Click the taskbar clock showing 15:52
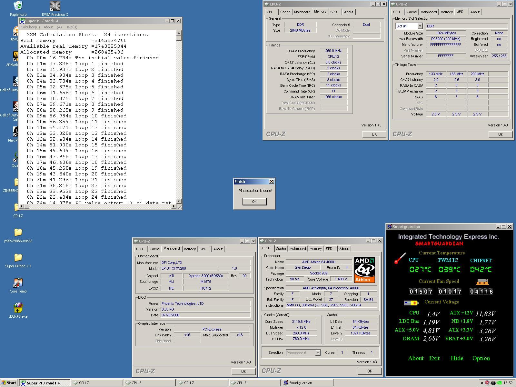The width and height of the screenshot is (516, 387). 508,383
